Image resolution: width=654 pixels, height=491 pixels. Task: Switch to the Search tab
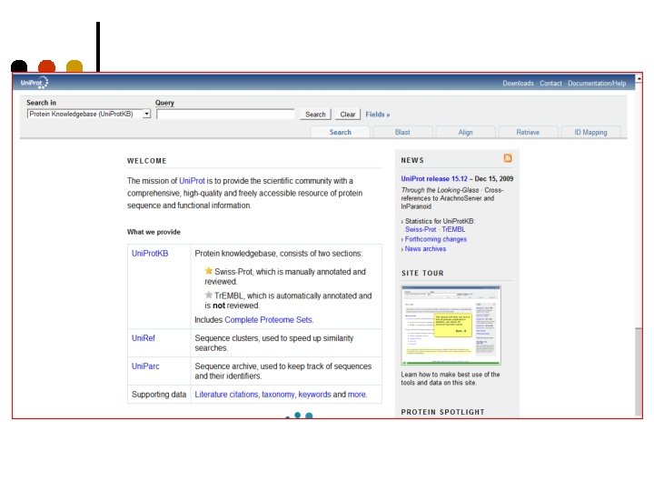[341, 132]
